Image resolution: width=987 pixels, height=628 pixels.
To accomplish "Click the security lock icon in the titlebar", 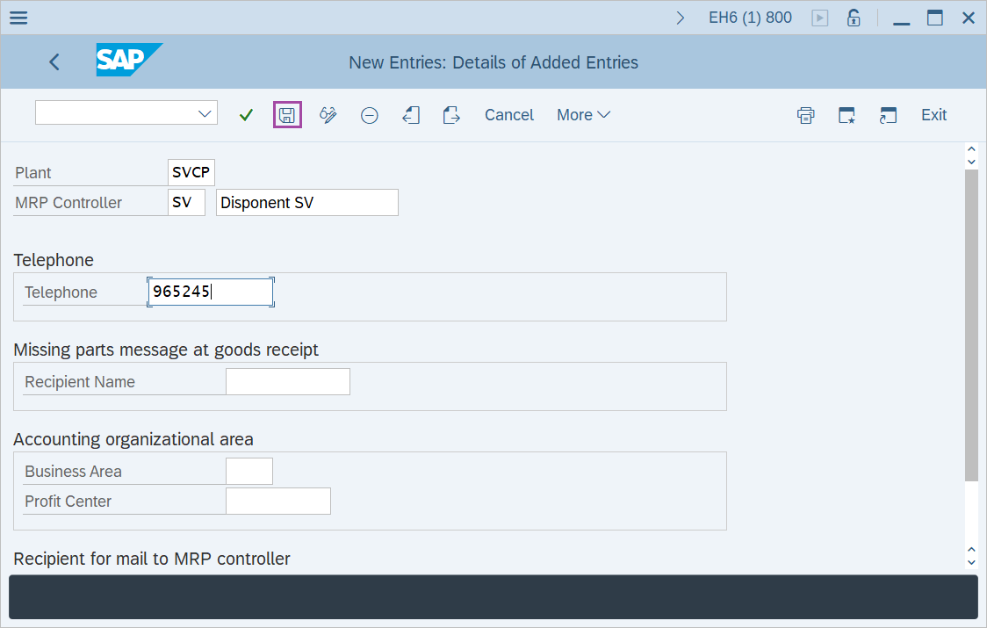I will click(x=853, y=17).
